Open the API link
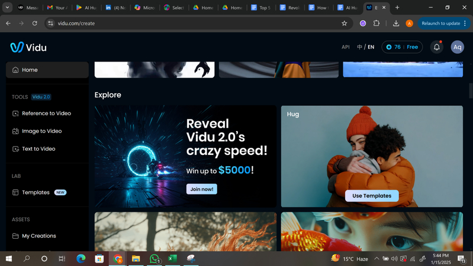Image resolution: width=473 pixels, height=266 pixels. tap(345, 47)
